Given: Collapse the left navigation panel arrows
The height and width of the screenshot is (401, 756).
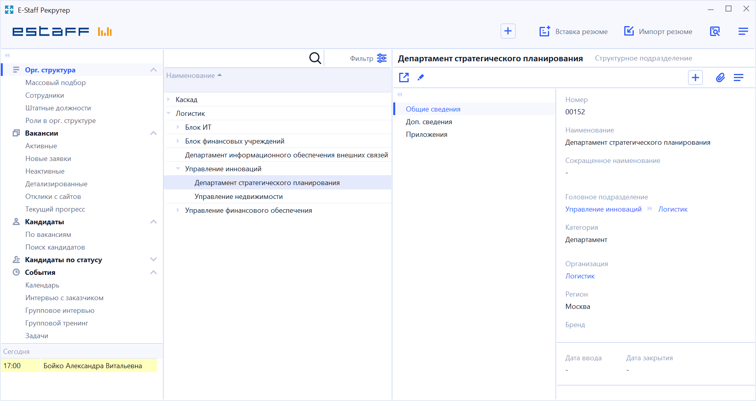Looking at the screenshot, I should (7, 55).
